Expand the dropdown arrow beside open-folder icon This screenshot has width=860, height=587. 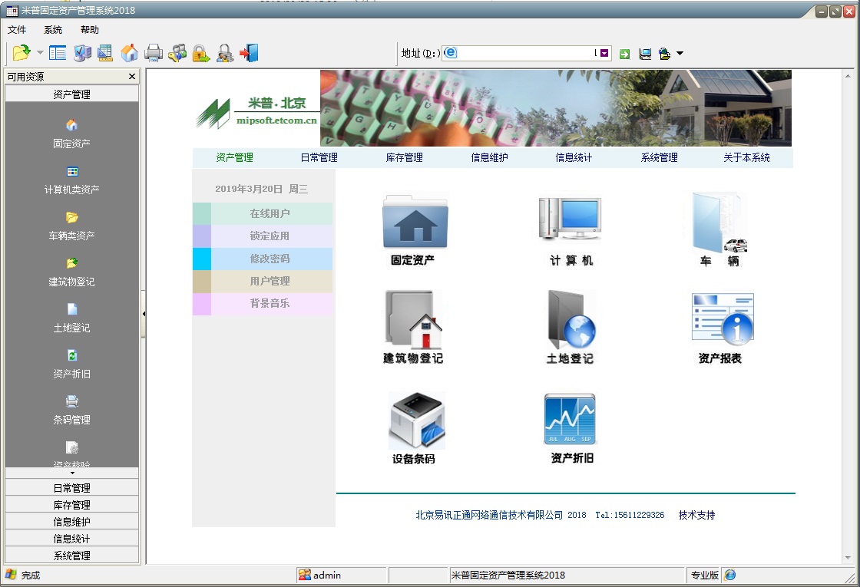coord(40,53)
